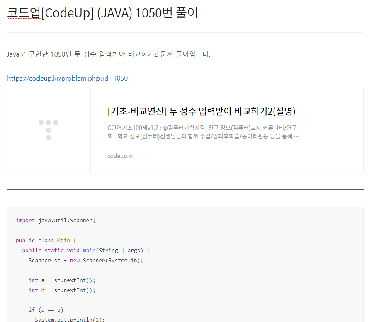The height and width of the screenshot is (322, 369).
Task: Click the code line 'int a = sc.nextInt();'
Action: (x=62, y=280)
